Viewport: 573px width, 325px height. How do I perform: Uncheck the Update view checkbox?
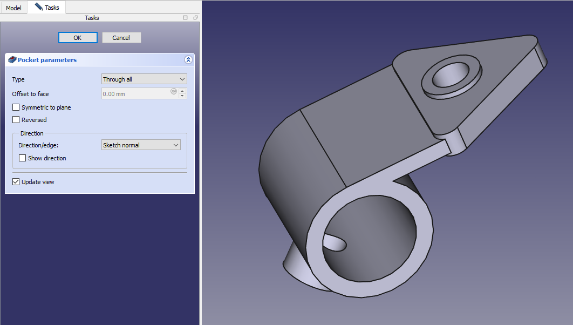tap(16, 182)
